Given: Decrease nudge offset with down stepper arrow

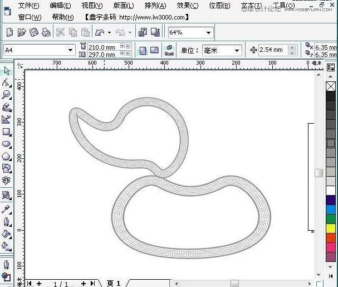Looking at the screenshot, I should click(x=292, y=52).
